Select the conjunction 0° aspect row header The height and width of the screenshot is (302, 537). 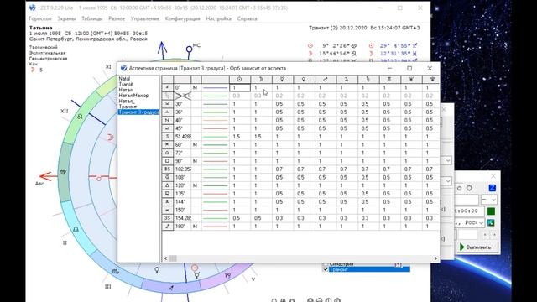168,87
